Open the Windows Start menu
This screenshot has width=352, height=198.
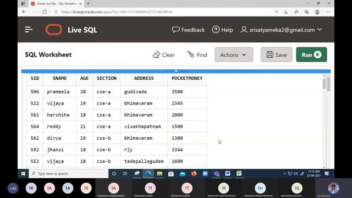[x=23, y=174]
